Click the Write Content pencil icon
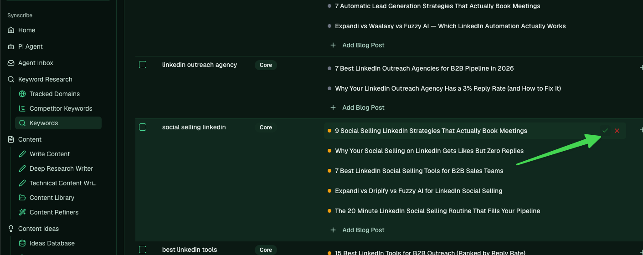The height and width of the screenshot is (255, 643). 22,154
